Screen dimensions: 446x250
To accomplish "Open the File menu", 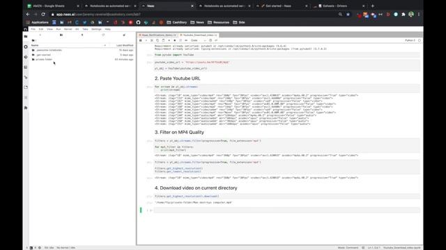I will 33,29.
